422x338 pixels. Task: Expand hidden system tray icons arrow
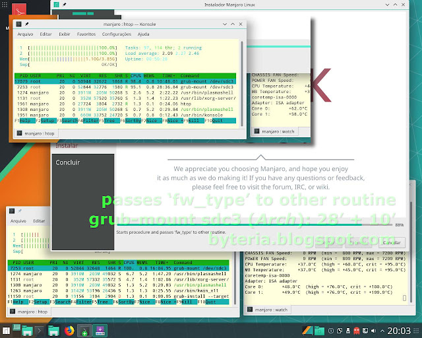(382, 331)
